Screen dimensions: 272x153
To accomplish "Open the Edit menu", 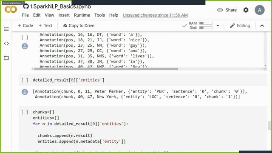I will tap(37, 15).
